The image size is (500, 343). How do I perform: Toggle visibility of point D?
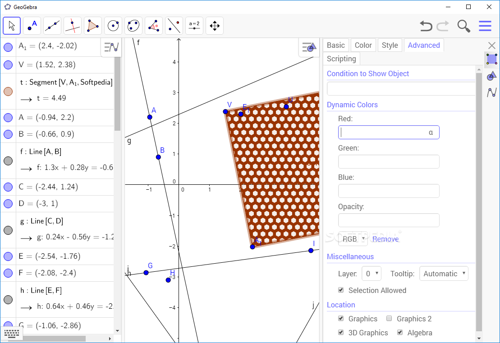[x=8, y=204]
